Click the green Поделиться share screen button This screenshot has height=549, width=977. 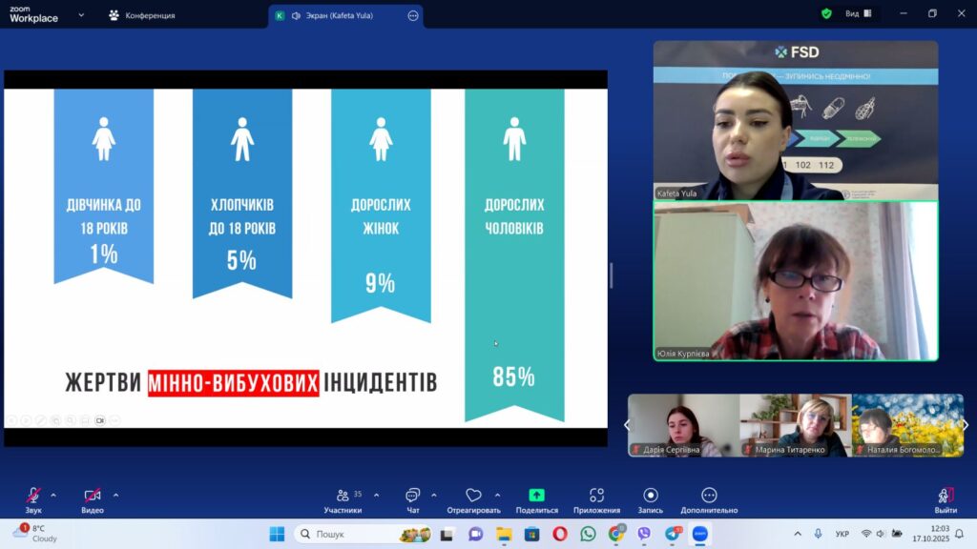click(x=536, y=499)
